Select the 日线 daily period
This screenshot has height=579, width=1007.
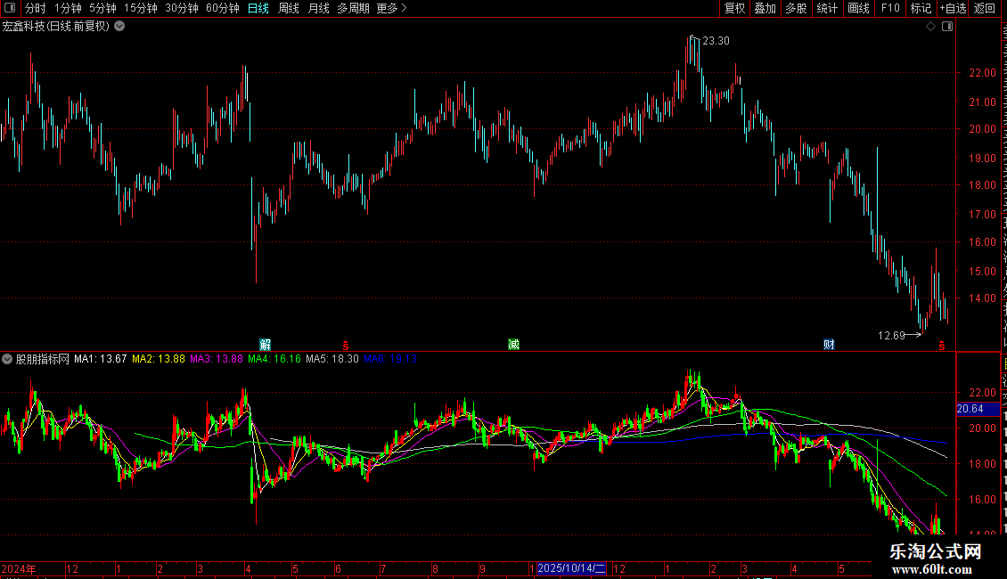pos(258,8)
